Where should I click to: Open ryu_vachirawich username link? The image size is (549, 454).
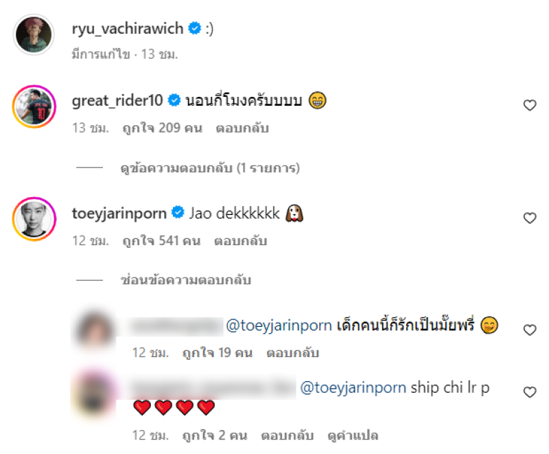[128, 28]
